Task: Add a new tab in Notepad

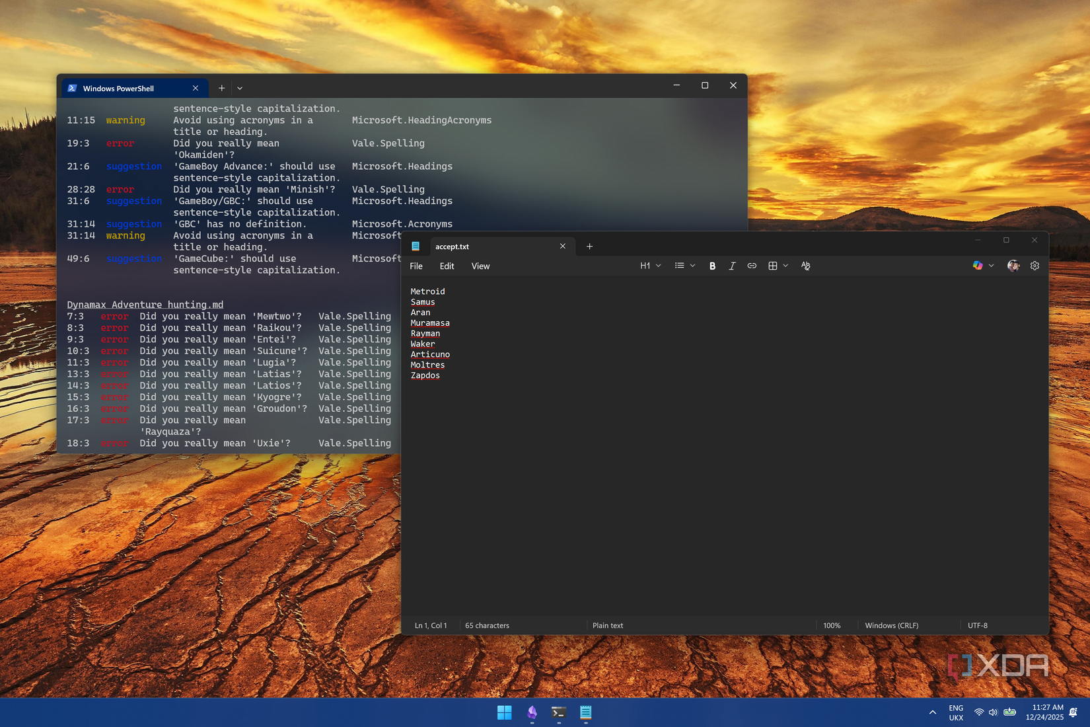Action: (x=590, y=247)
